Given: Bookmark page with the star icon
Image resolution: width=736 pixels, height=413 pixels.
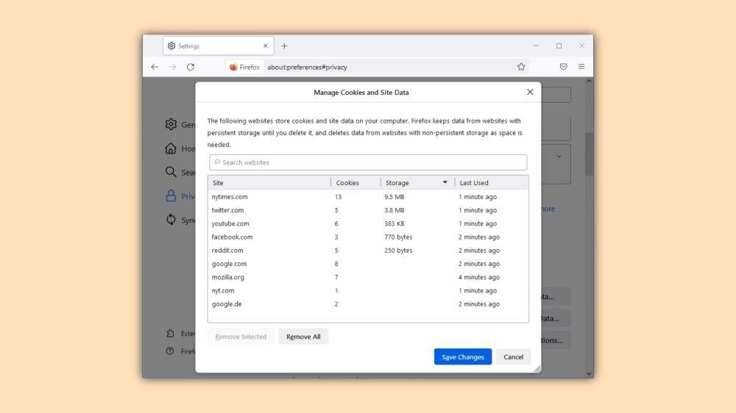Looking at the screenshot, I should click(x=521, y=67).
